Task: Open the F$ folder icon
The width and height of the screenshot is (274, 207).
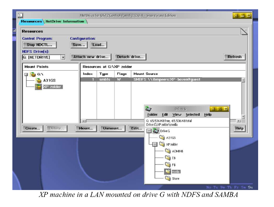Action: point(168,165)
